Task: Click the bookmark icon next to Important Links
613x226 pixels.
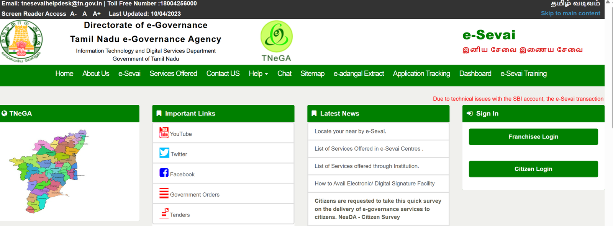Action: point(159,114)
